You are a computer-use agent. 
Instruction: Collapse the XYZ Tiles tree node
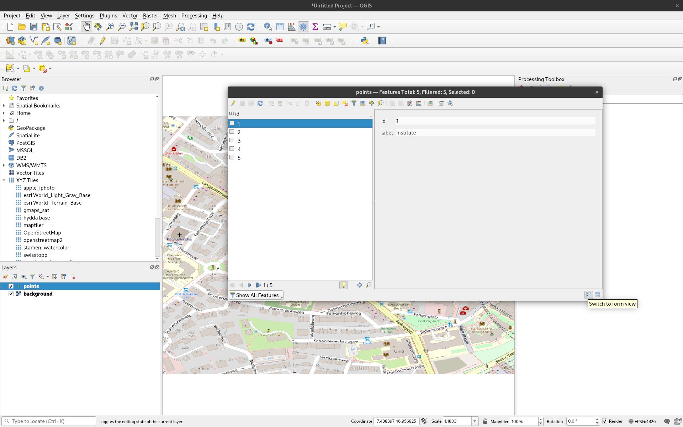4,180
